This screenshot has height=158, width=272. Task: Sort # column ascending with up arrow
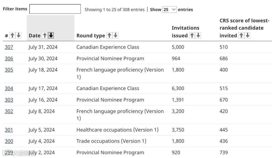click(12, 35)
